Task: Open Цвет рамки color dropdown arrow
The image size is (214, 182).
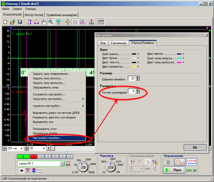Action: coord(138,54)
